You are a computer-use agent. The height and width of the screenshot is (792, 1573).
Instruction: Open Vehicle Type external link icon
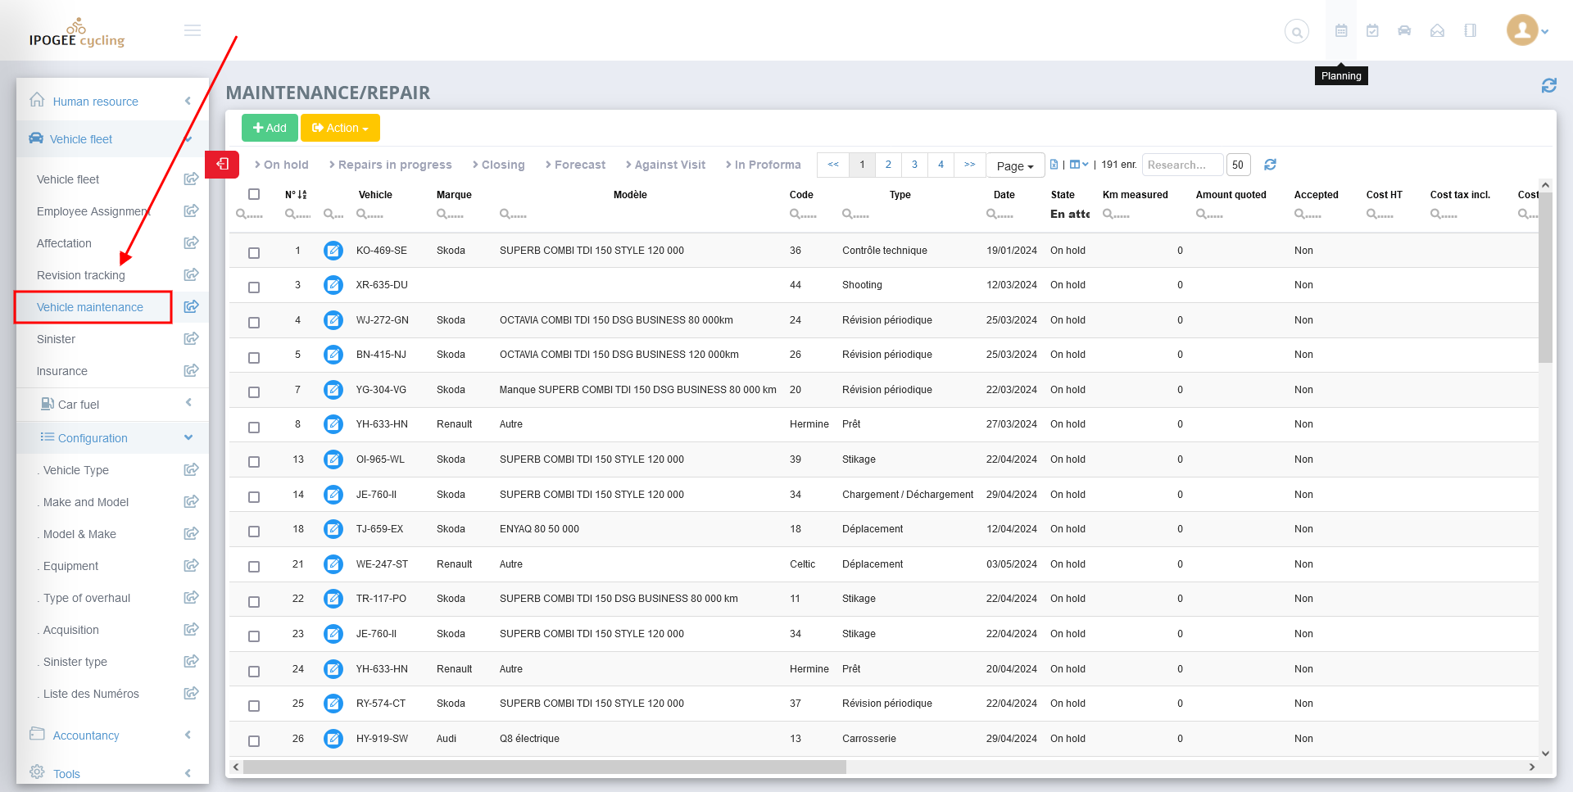[x=191, y=469]
